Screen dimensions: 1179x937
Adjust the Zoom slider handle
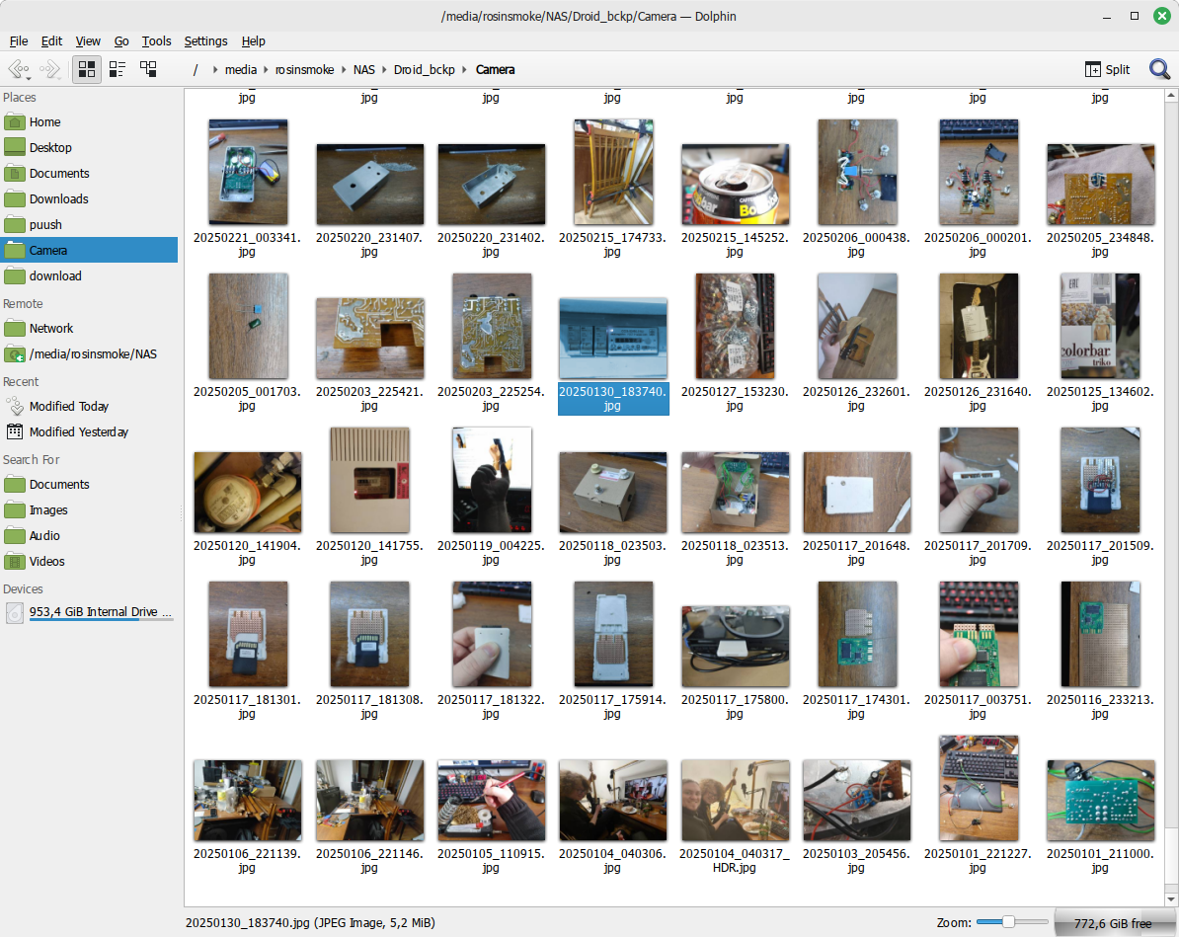click(x=1008, y=922)
